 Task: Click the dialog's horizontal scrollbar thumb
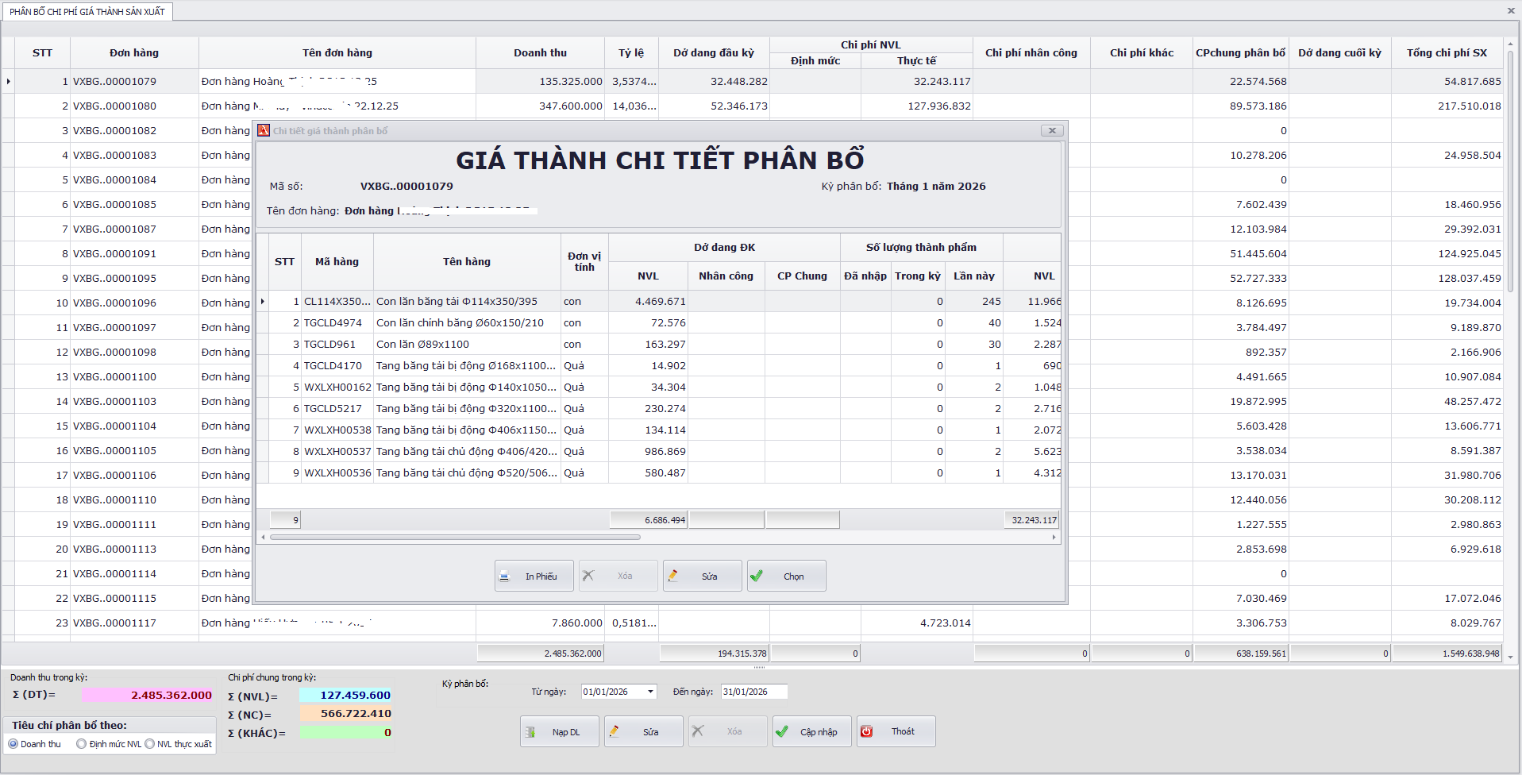coord(455,538)
